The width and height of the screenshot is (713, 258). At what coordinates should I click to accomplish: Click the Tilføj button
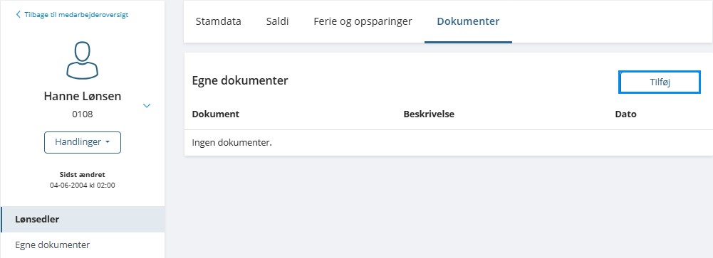click(x=660, y=82)
